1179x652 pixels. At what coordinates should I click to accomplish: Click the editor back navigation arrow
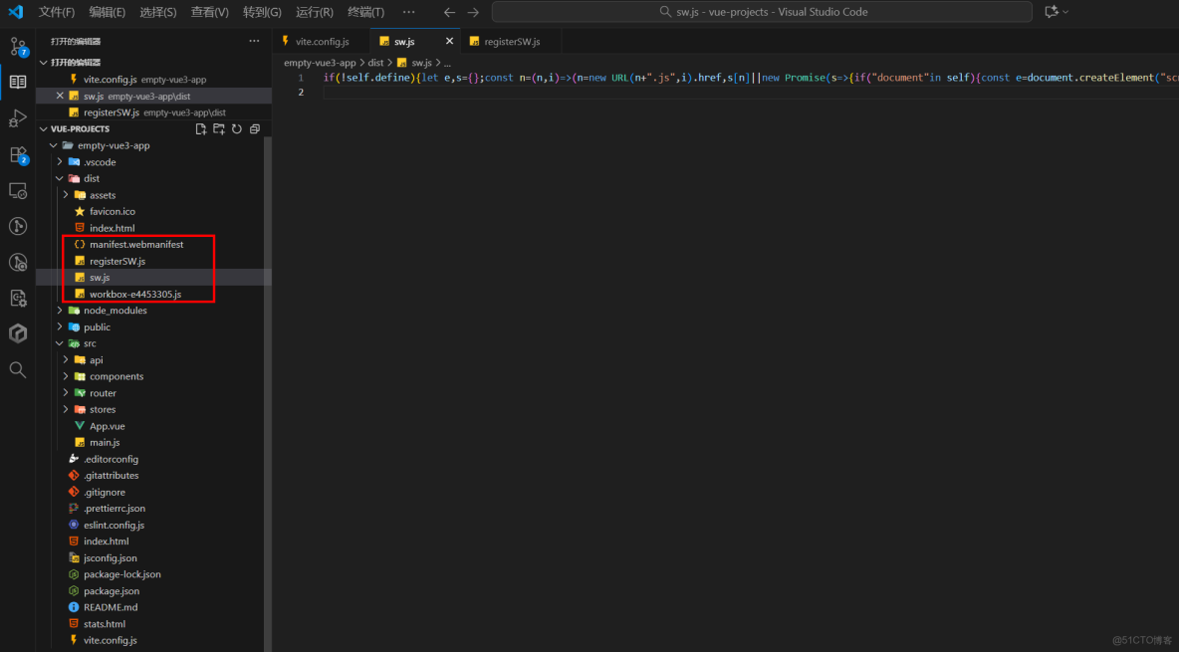[x=448, y=11]
